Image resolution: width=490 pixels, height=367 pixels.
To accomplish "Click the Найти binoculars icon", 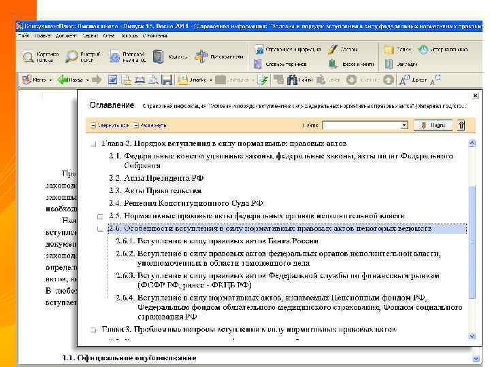I will (300, 80).
